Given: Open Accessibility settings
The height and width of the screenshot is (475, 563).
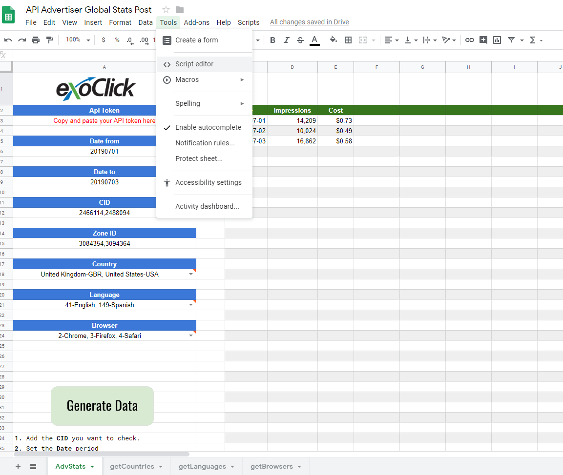Looking at the screenshot, I should (x=204, y=182).
